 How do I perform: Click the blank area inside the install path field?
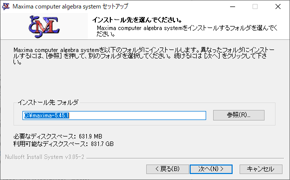click(x=137, y=115)
